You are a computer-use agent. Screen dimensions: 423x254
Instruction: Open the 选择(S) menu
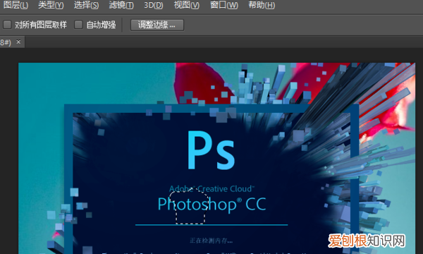coord(86,5)
